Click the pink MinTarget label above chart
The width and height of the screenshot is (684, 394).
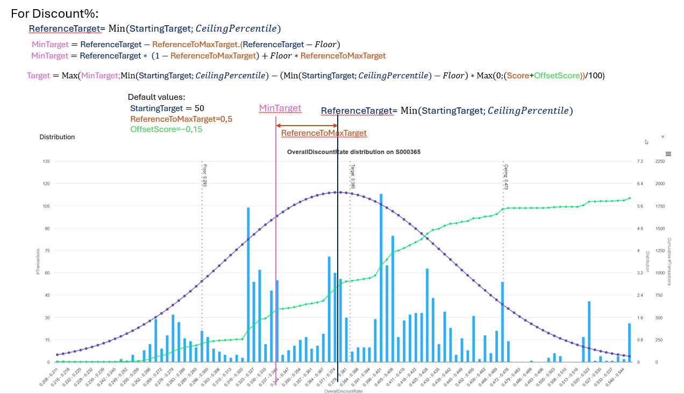coord(280,108)
